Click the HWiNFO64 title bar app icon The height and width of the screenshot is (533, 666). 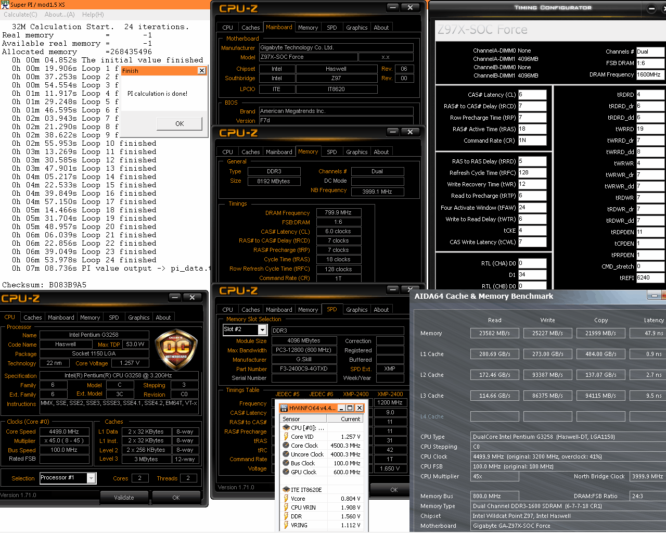point(284,408)
